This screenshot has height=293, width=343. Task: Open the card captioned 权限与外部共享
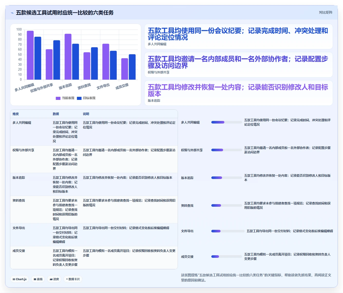tap(239, 65)
